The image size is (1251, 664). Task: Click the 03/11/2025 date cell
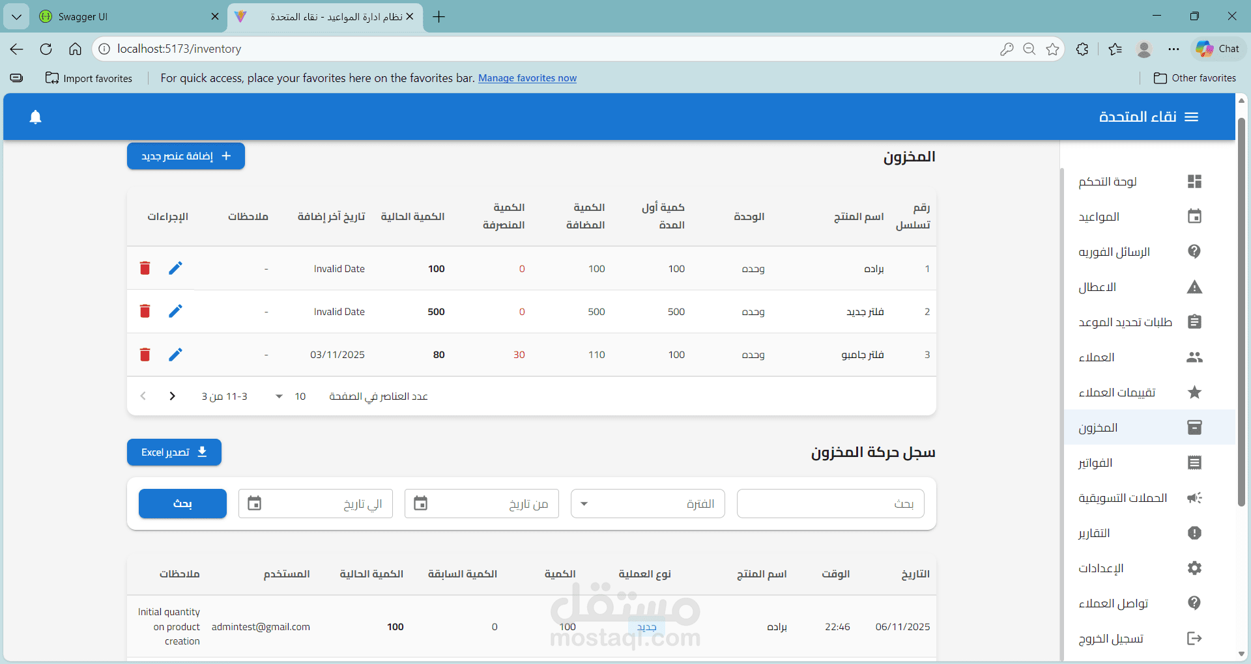338,355
